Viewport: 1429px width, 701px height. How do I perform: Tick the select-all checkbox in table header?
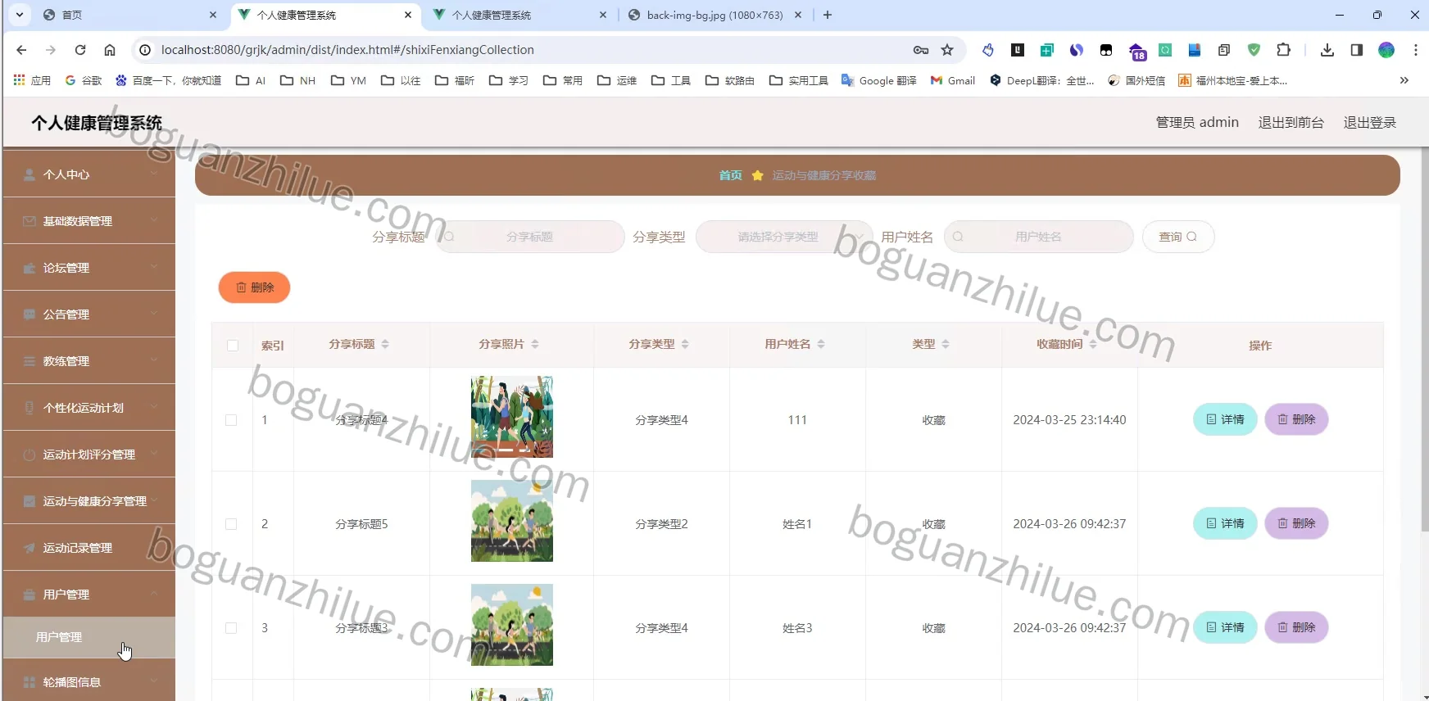pos(233,346)
